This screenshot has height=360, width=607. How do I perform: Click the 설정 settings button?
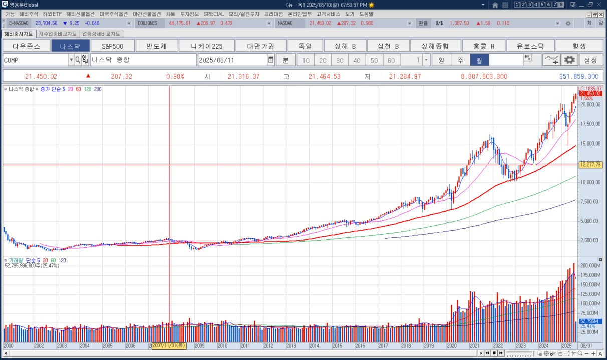pos(590,60)
